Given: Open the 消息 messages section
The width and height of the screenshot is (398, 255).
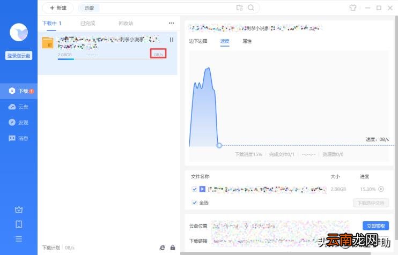Looking at the screenshot, I should click(x=19, y=138).
